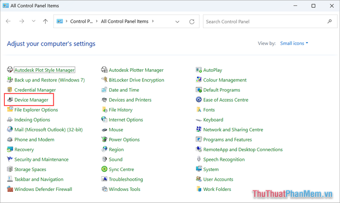Go up one level with Up arrow
Image resolution: width=340 pixels, height=203 pixels.
pyautogui.click(x=45, y=21)
